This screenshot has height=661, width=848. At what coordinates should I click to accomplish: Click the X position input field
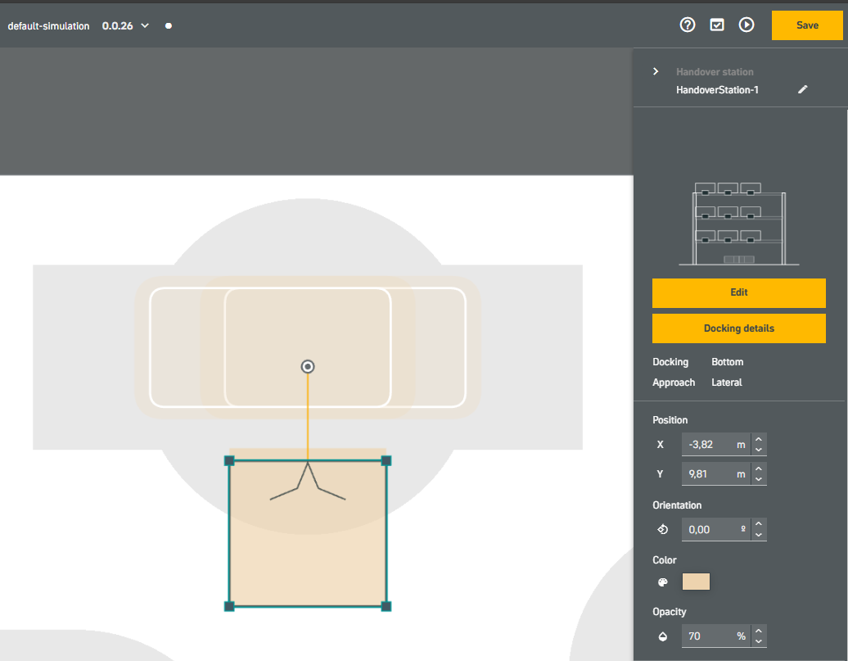point(716,445)
